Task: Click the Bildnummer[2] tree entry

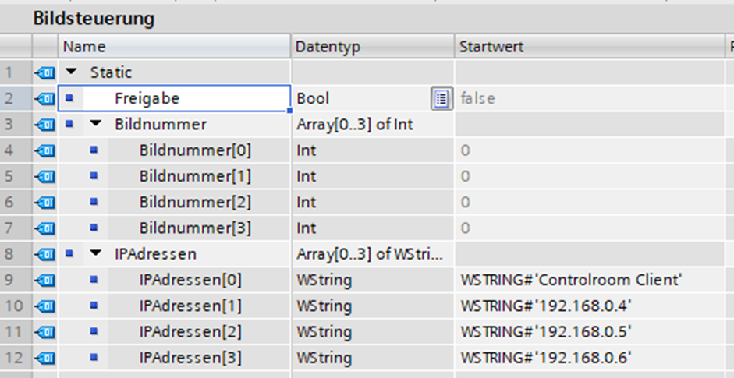Action: click(x=195, y=203)
